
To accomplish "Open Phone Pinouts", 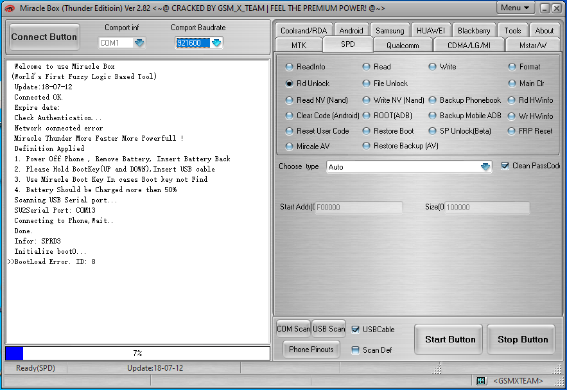I will pos(311,350).
